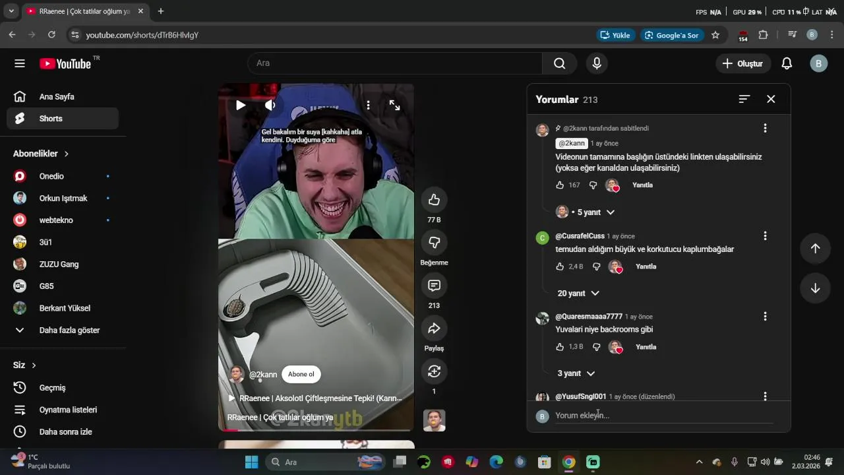Expand the Shorts video to fullscreen

point(394,105)
